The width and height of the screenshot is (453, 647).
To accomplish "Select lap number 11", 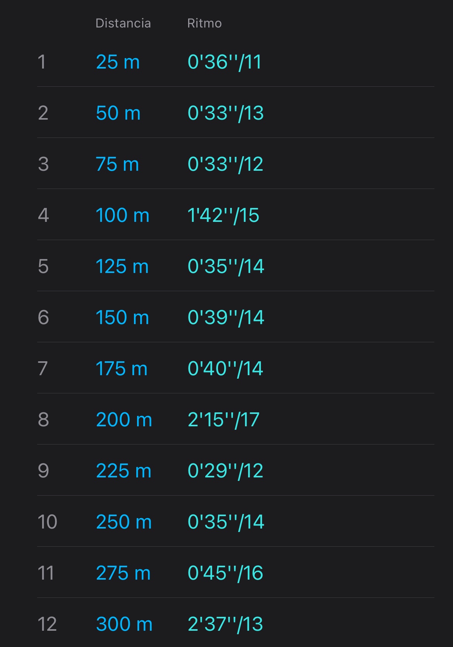I will pyautogui.click(x=46, y=573).
